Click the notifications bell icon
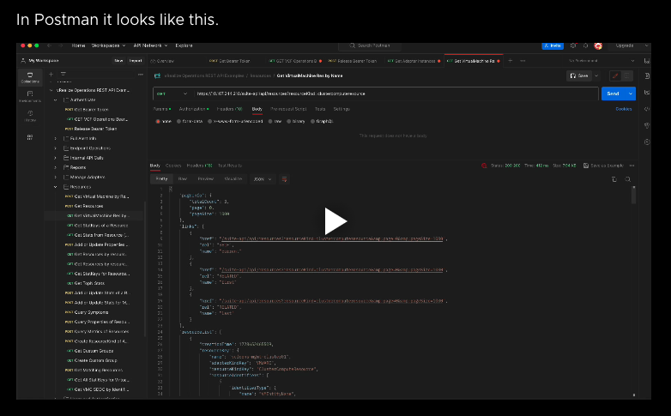The height and width of the screenshot is (416, 671). [585, 45]
